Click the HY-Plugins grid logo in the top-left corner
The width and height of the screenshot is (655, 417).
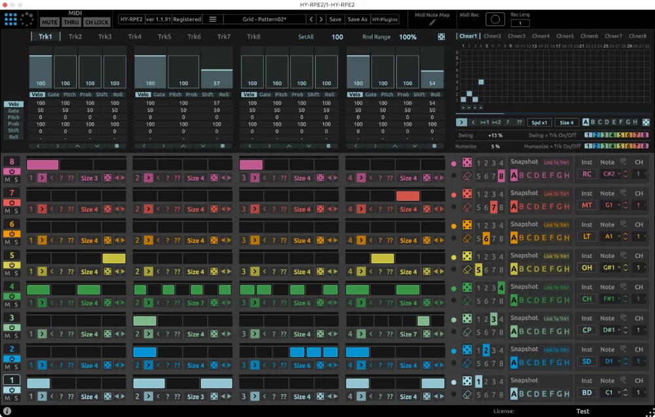click(x=10, y=18)
